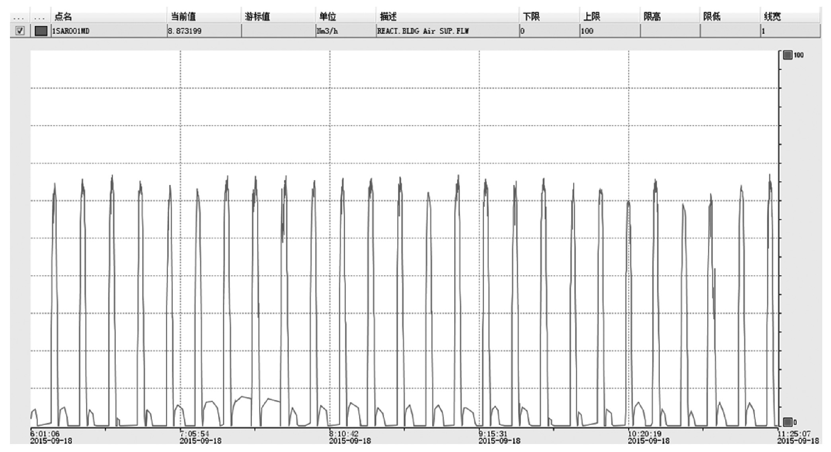Select the 描述 column header
Image resolution: width=831 pixels, height=452 pixels.
coord(388,17)
